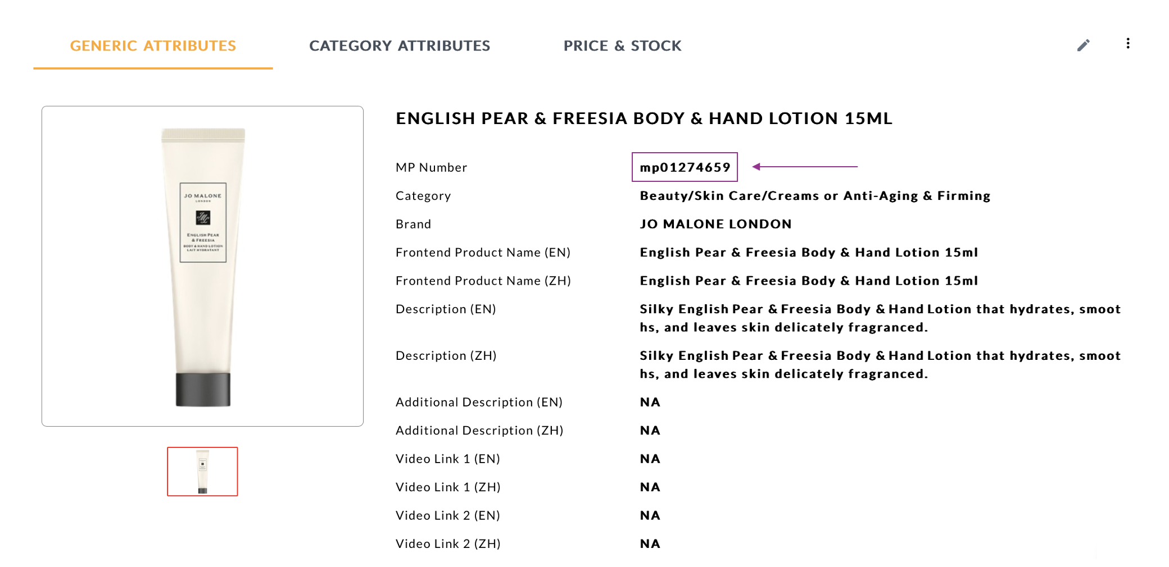Click the Frontend Product Name (ZH) value

pos(808,281)
